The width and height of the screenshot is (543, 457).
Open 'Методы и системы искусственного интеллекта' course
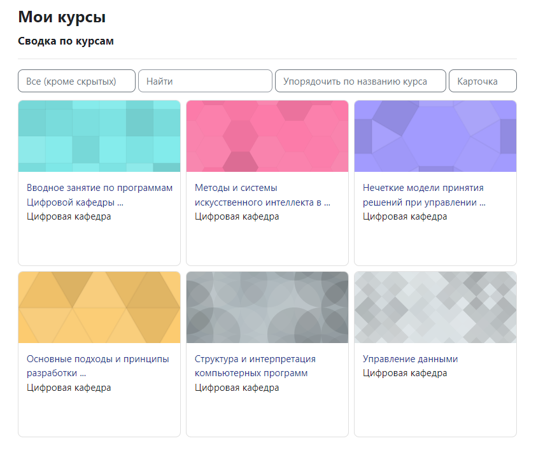262,195
